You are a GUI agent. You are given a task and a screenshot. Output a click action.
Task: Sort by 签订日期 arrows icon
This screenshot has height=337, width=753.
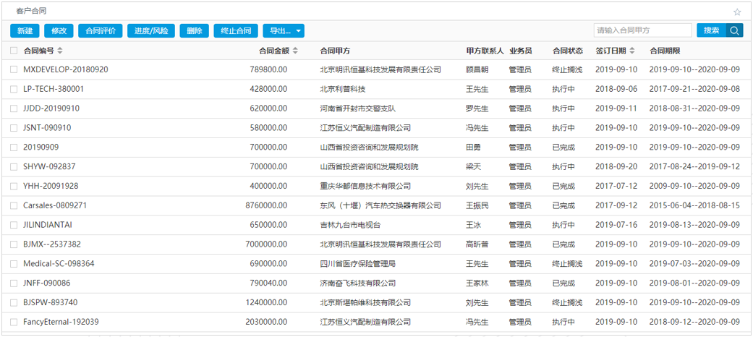point(632,51)
